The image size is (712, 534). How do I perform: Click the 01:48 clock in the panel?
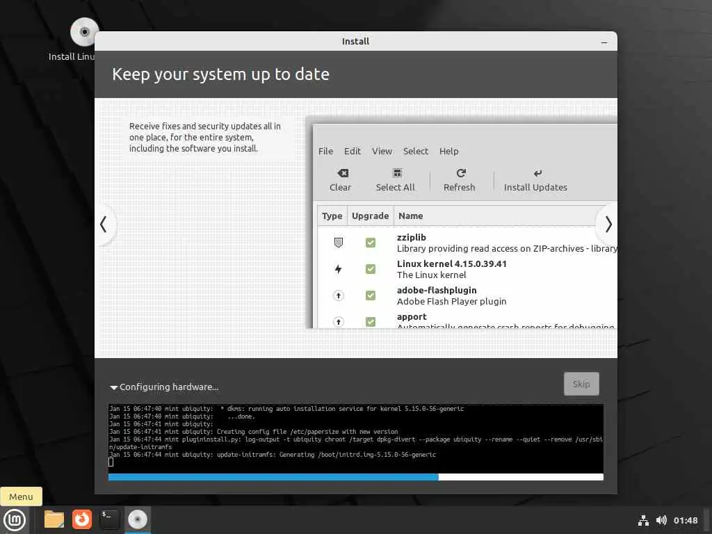click(x=685, y=520)
